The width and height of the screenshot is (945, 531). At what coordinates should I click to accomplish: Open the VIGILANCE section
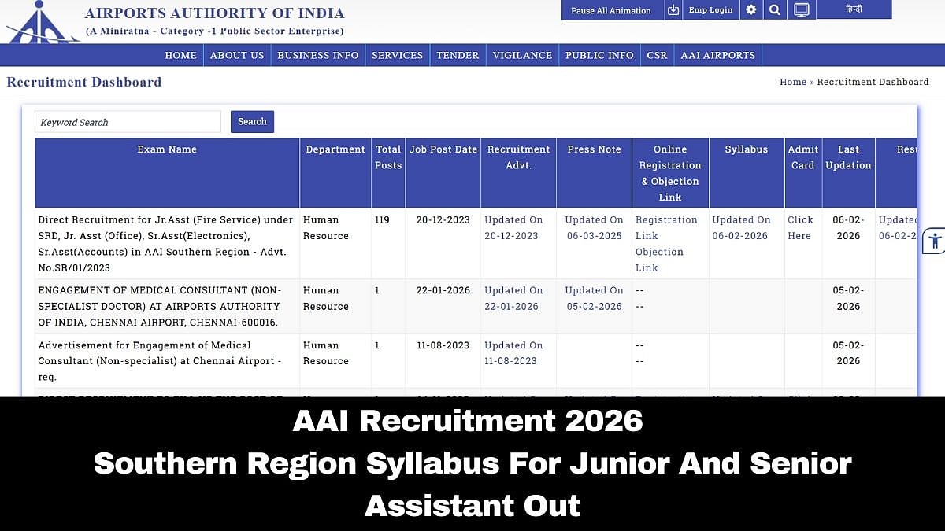coord(522,55)
